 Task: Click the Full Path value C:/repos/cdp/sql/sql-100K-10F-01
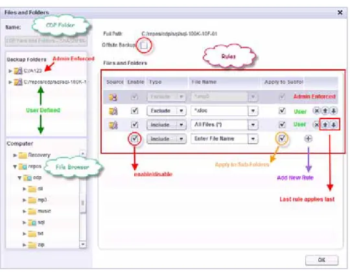coord(180,34)
